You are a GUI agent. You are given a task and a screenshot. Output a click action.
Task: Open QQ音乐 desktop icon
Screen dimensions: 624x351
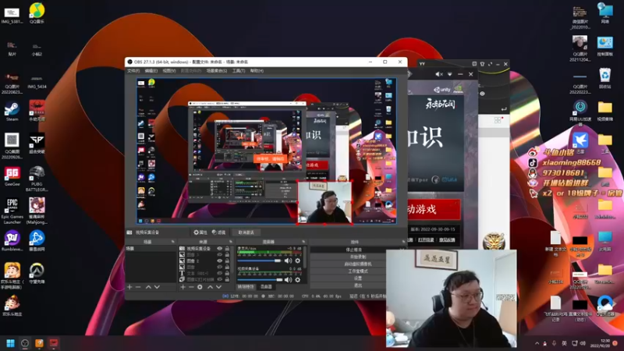[37, 13]
